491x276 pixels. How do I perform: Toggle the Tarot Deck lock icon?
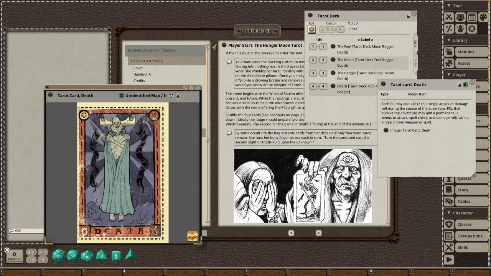click(x=408, y=16)
